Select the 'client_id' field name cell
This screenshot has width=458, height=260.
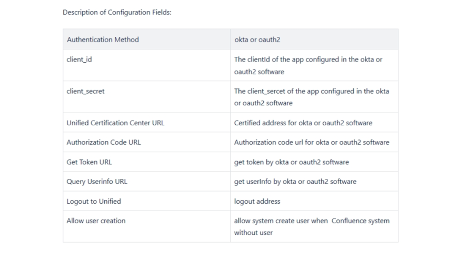[79, 59]
